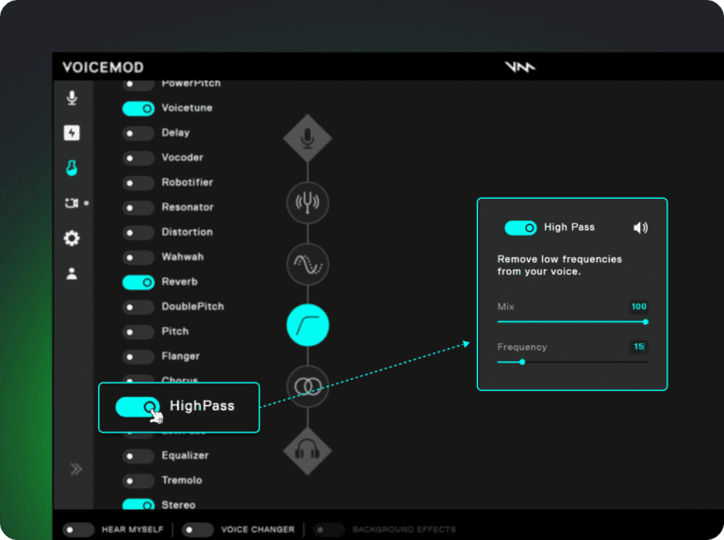Open the user account icon
The height and width of the screenshot is (540, 724).
coord(72,274)
